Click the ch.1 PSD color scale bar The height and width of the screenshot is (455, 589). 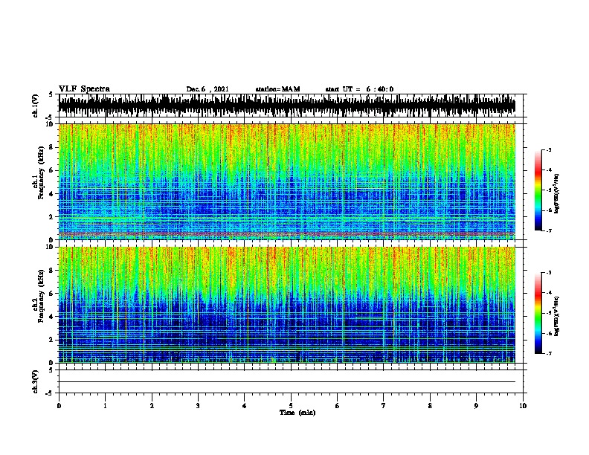[538, 190]
